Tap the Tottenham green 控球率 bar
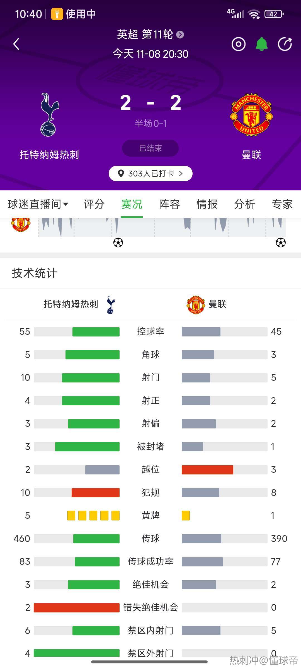Viewport: 301px width, 669px height. 96,332
